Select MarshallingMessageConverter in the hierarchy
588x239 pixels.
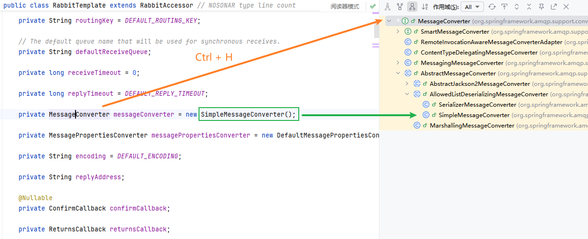tap(472, 125)
